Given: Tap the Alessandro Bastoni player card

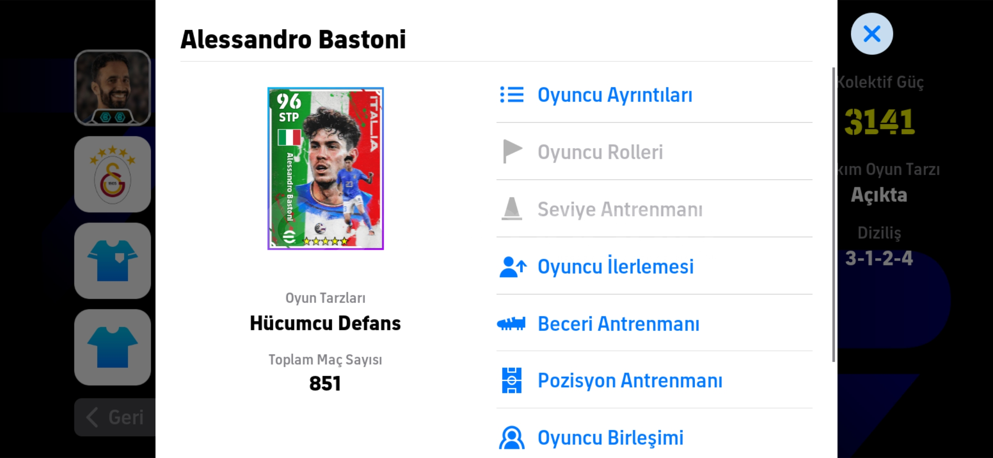Looking at the screenshot, I should (325, 168).
